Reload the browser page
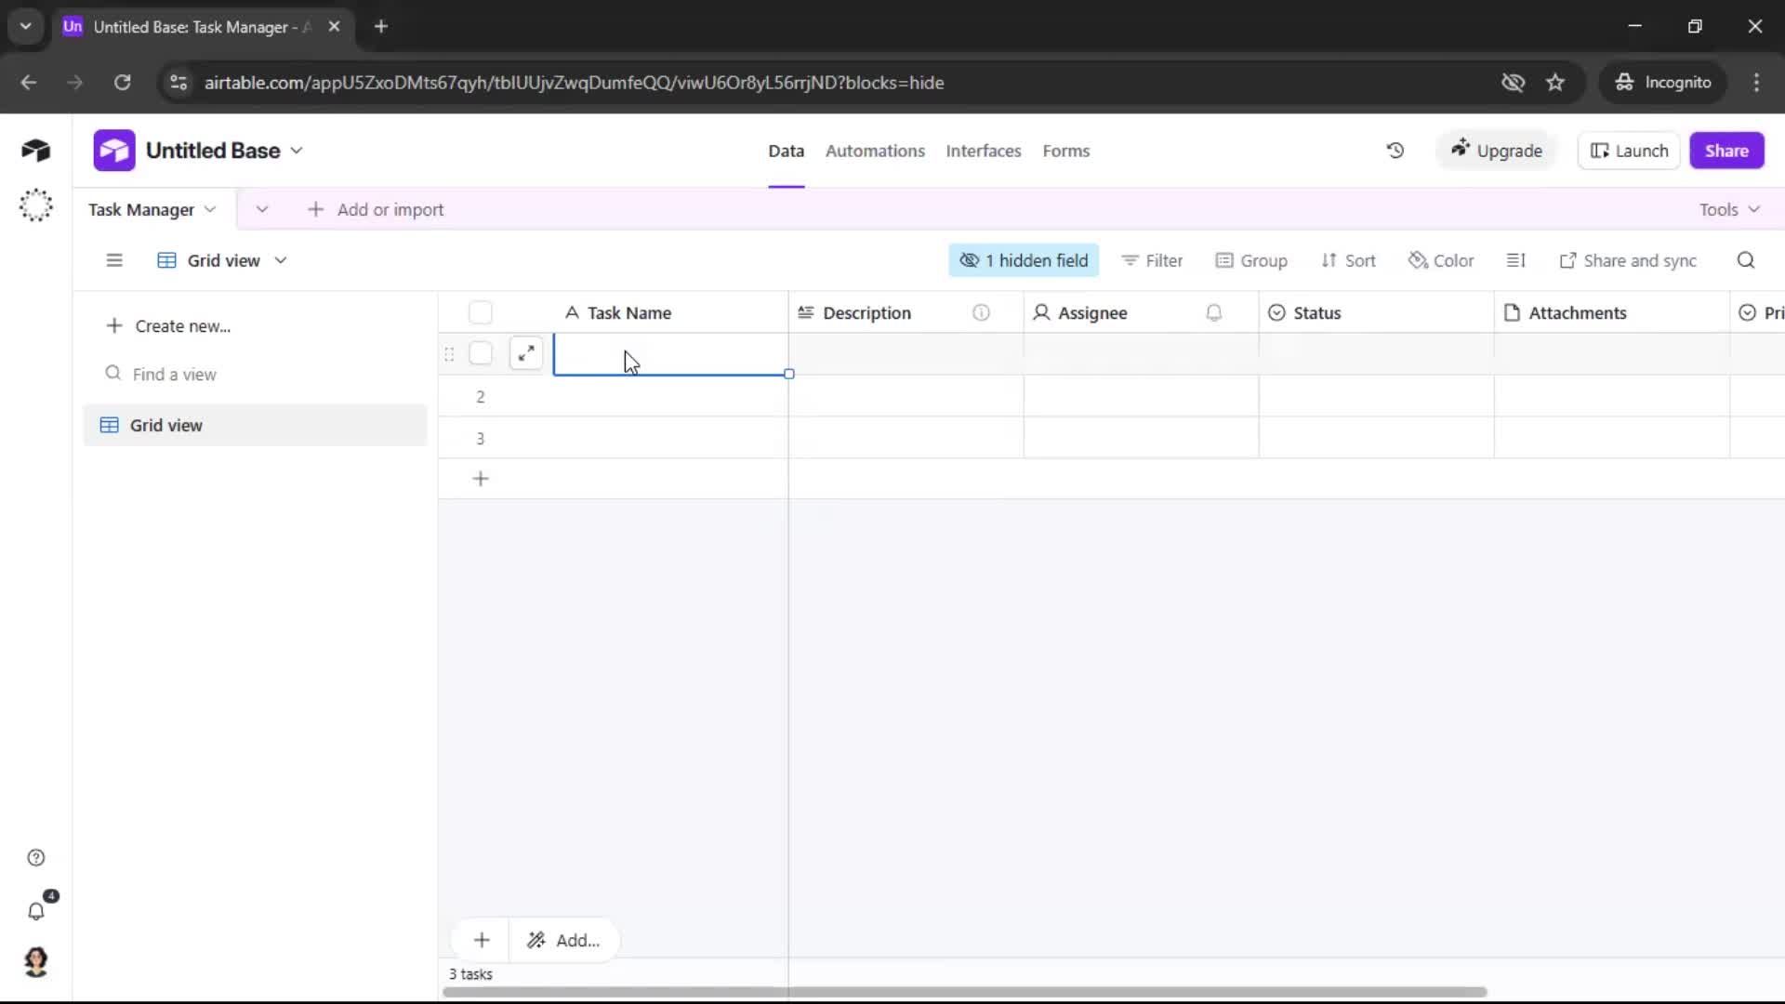This screenshot has height=1004, width=1785. point(122,83)
